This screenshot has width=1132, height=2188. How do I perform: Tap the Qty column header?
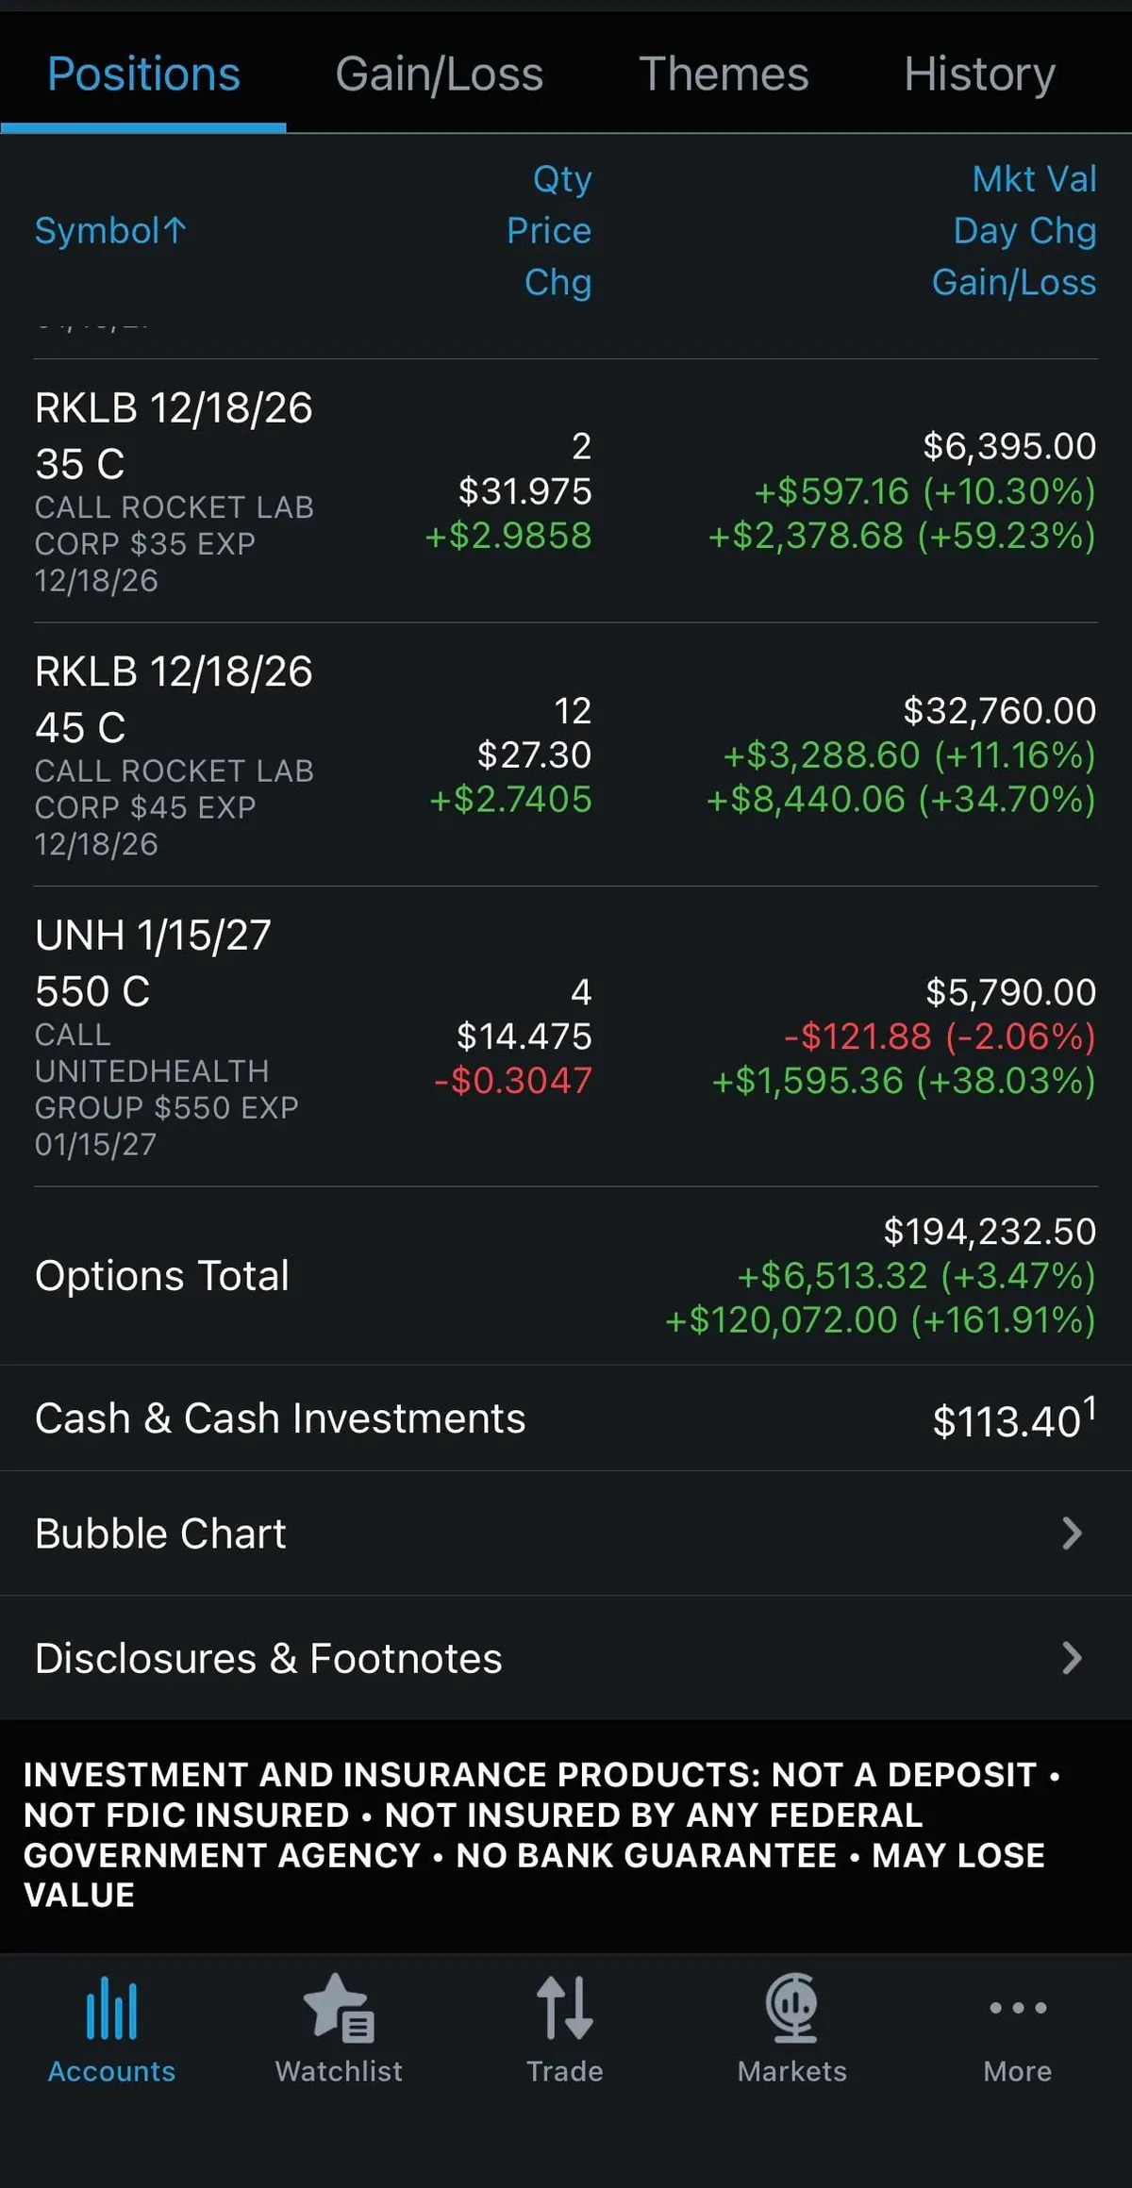tap(562, 178)
